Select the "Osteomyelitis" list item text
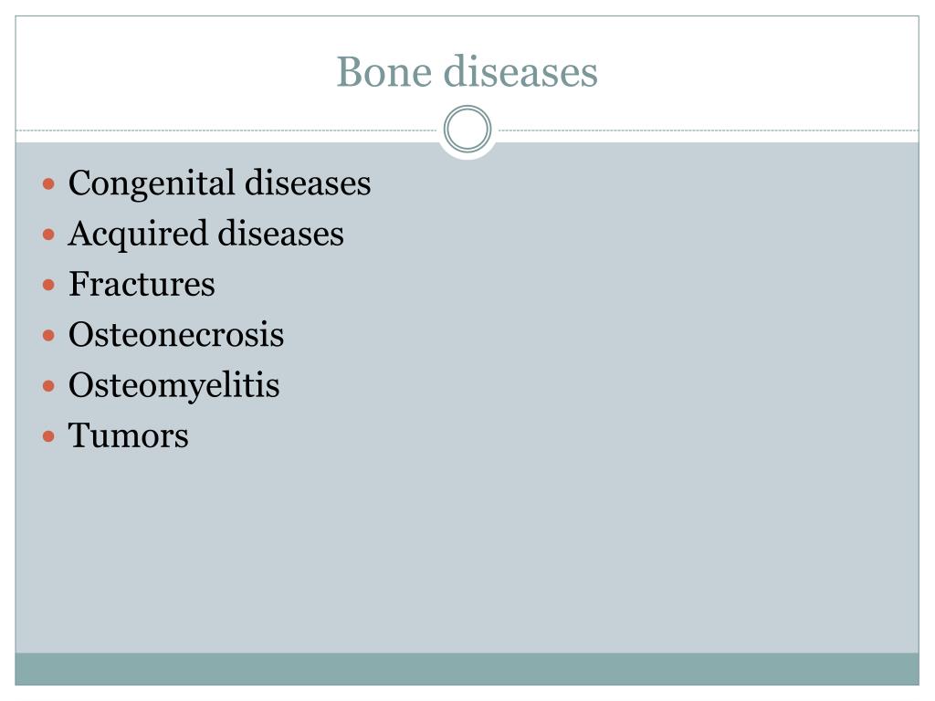This screenshot has width=935, height=701. click(173, 385)
